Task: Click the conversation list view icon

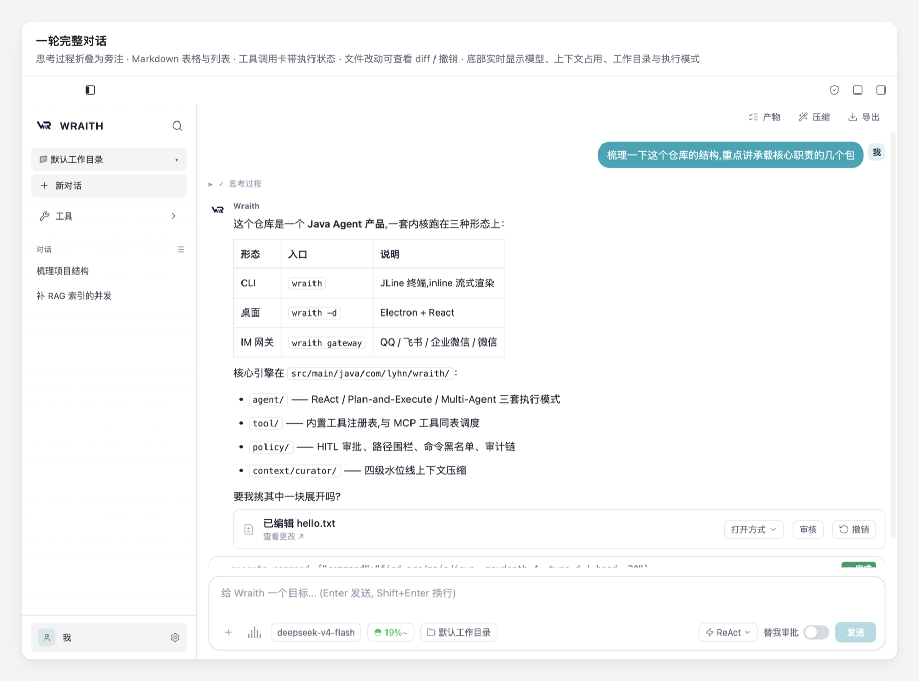Action: pyautogui.click(x=180, y=249)
